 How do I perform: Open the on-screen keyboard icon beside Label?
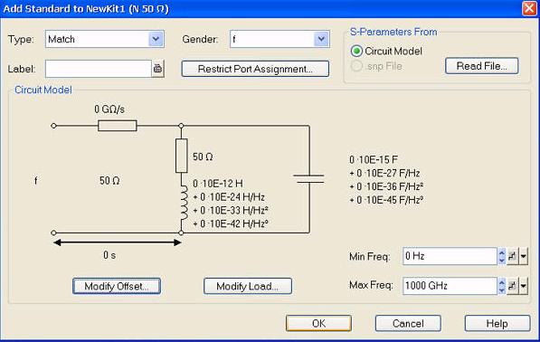tap(157, 69)
